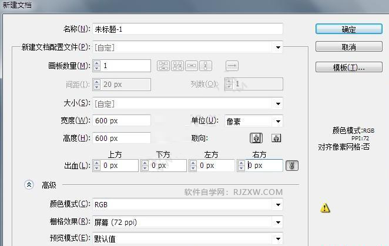Click the 画板数量 artboard count stepper arrows

pyautogui.click(x=97, y=66)
